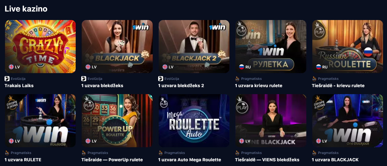The height and width of the screenshot is (166, 387).
Task: Select the Tiešraidē - krievu rulete title
Action: (338, 86)
